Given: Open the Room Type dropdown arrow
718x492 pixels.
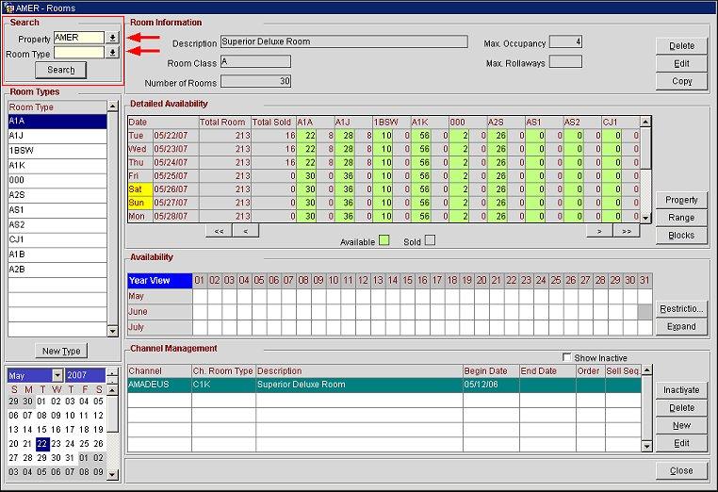Looking at the screenshot, I should pyautogui.click(x=112, y=54).
